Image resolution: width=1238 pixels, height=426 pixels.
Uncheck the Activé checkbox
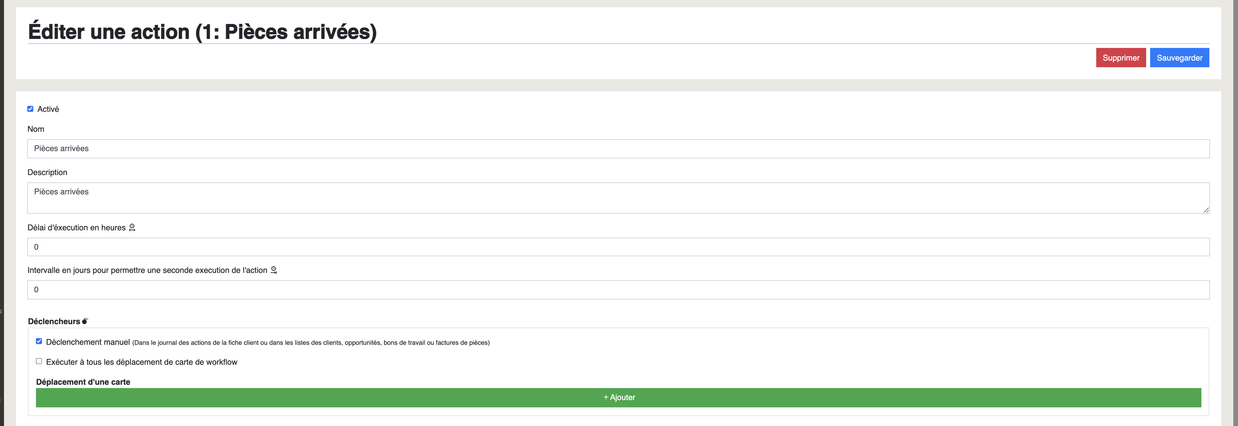click(x=30, y=109)
